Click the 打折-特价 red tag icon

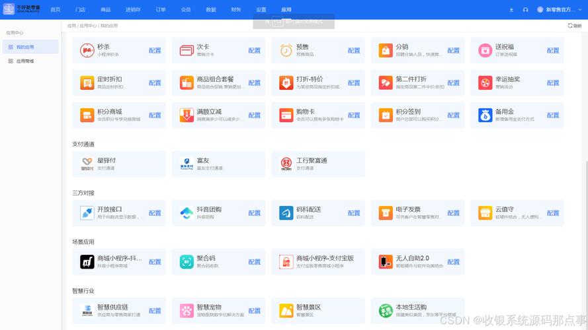(286, 82)
